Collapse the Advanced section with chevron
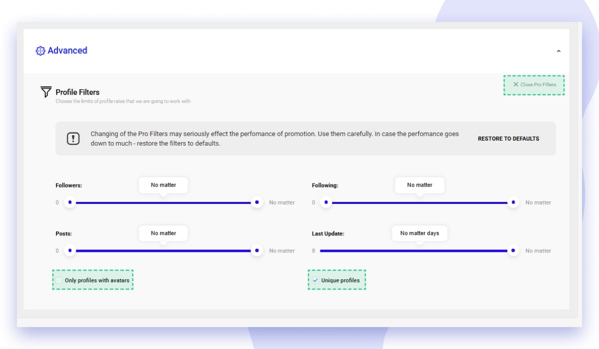The height and width of the screenshot is (349, 599). pyautogui.click(x=559, y=51)
